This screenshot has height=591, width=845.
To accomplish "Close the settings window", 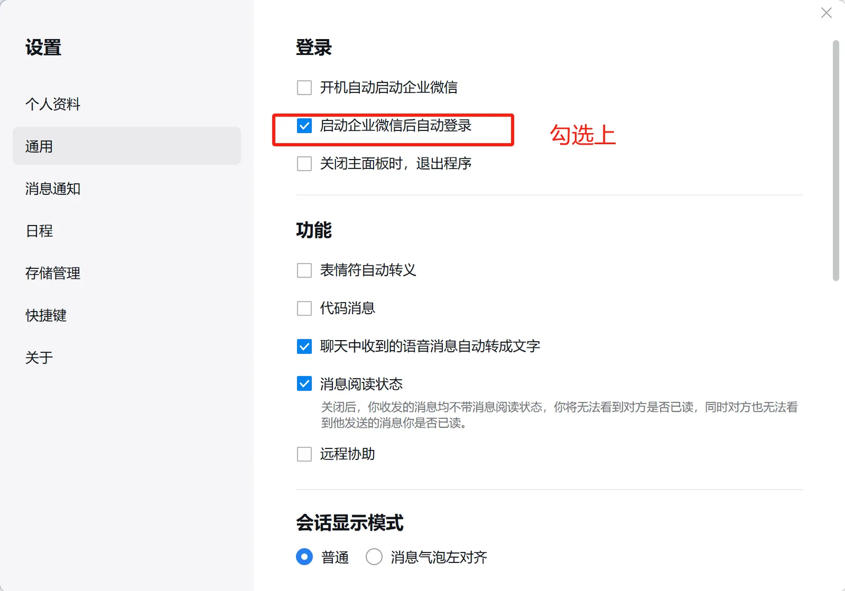I will pos(826,13).
